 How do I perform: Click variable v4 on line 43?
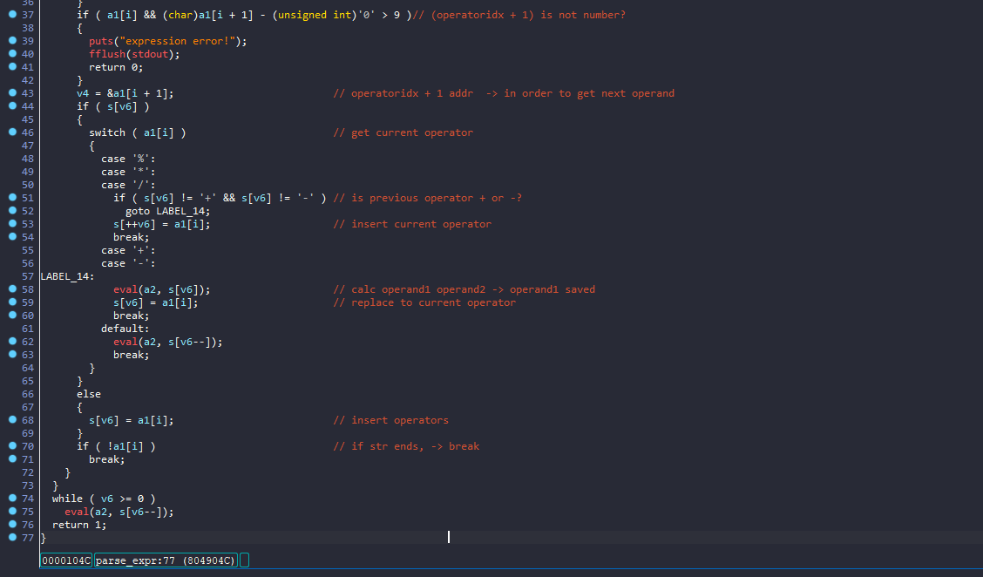coord(83,93)
